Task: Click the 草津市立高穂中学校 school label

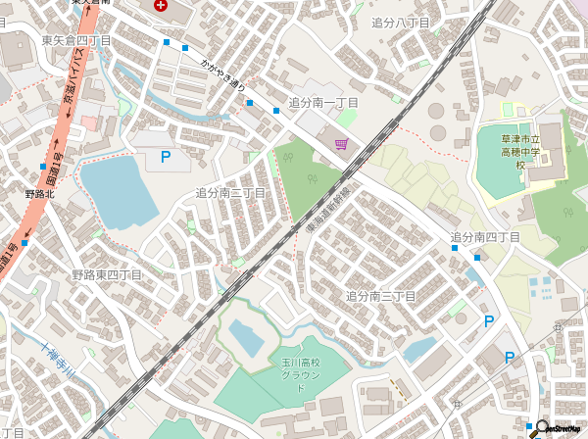Action: [520, 152]
